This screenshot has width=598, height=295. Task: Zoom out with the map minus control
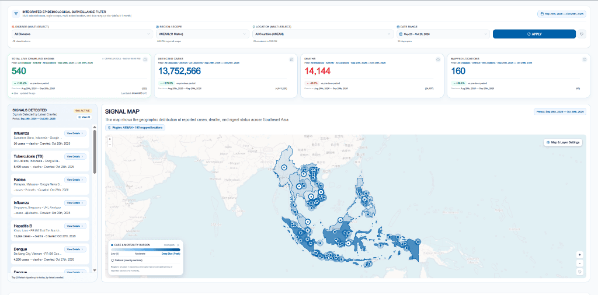pos(110,145)
